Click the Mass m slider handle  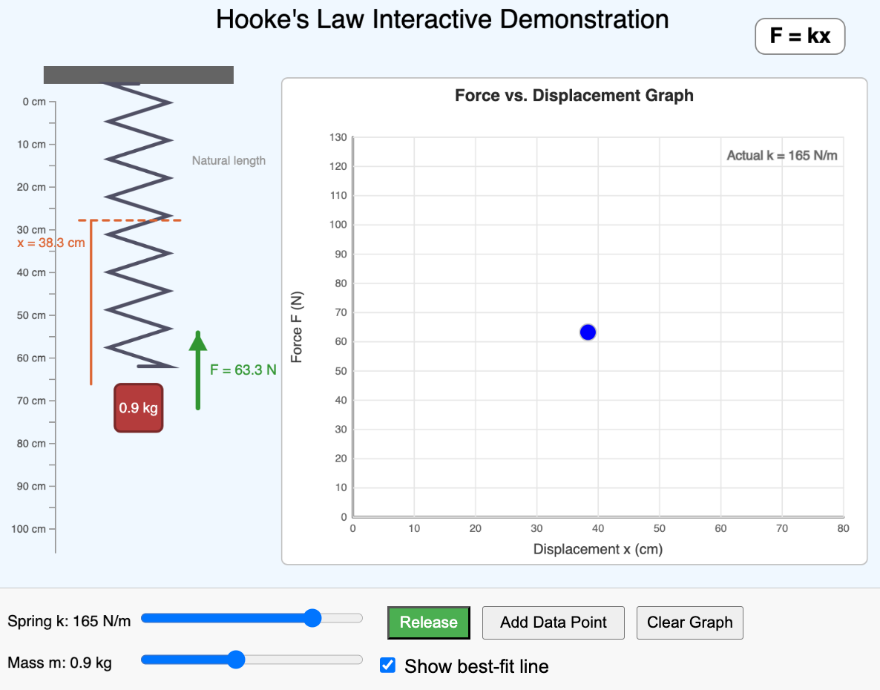click(236, 659)
